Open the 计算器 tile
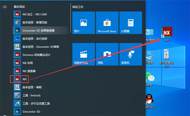This screenshot has width=190, height=116. (x=130, y=23)
